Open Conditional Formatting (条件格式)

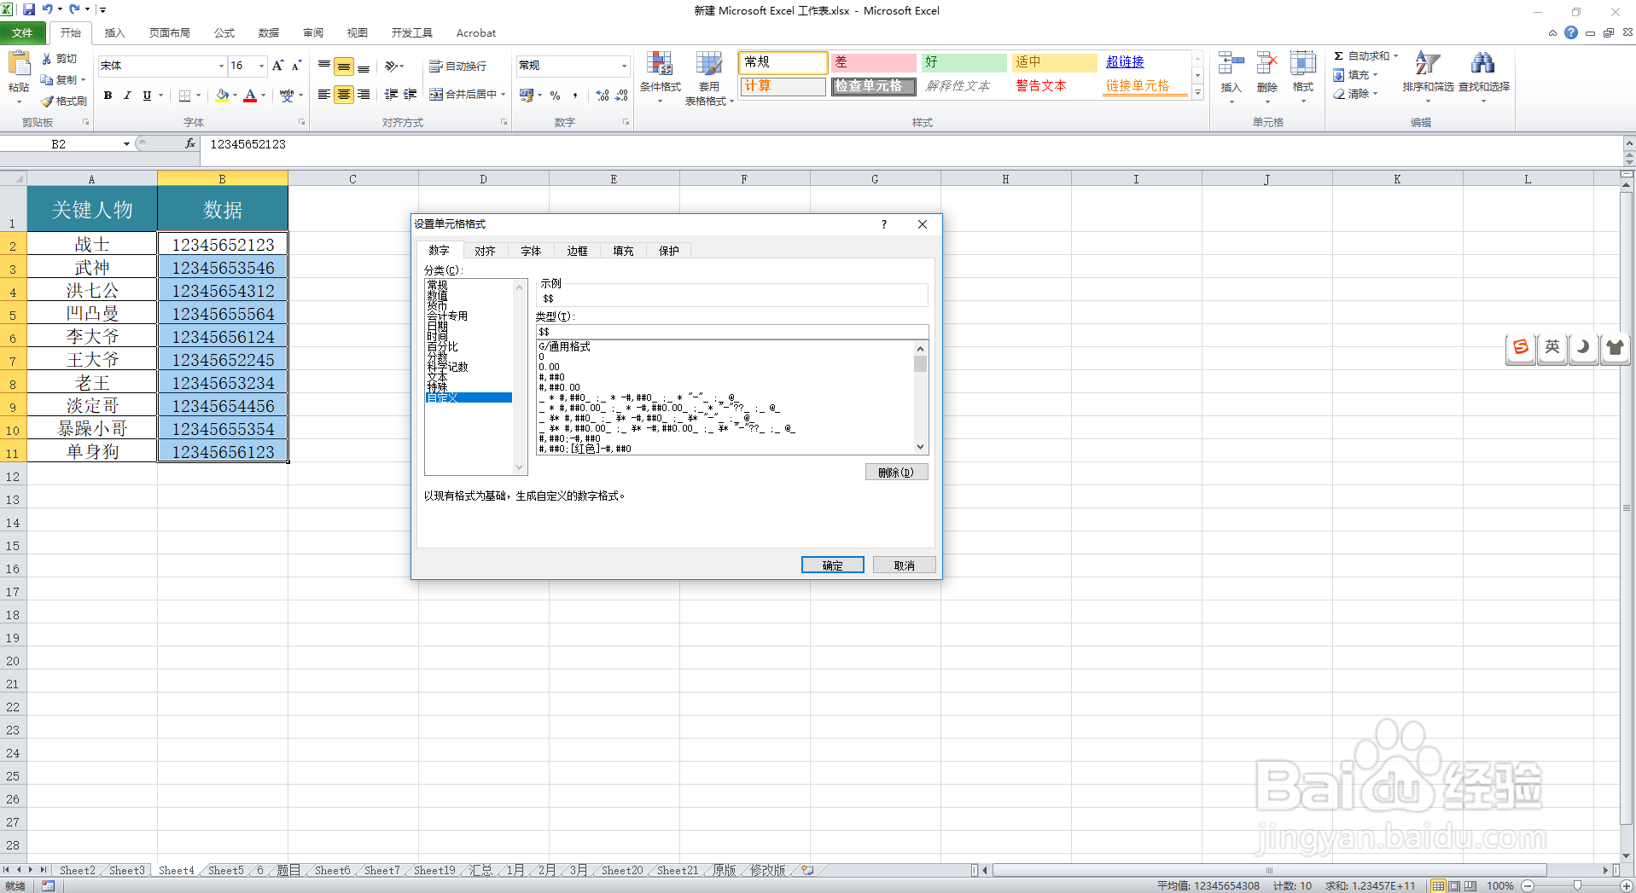(x=660, y=78)
